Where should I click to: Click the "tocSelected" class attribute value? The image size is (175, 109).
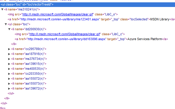click(x=139, y=19)
